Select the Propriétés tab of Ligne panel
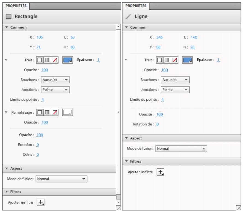 point(136,6)
